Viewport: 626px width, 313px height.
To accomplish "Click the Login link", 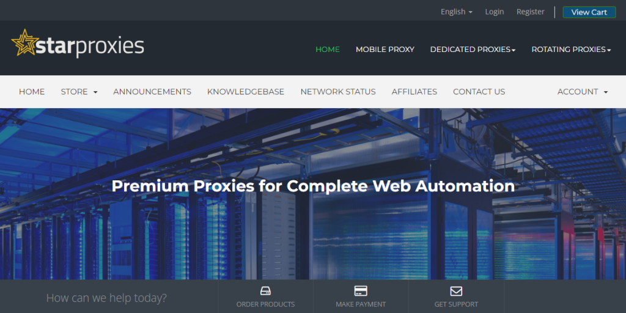I will [495, 12].
